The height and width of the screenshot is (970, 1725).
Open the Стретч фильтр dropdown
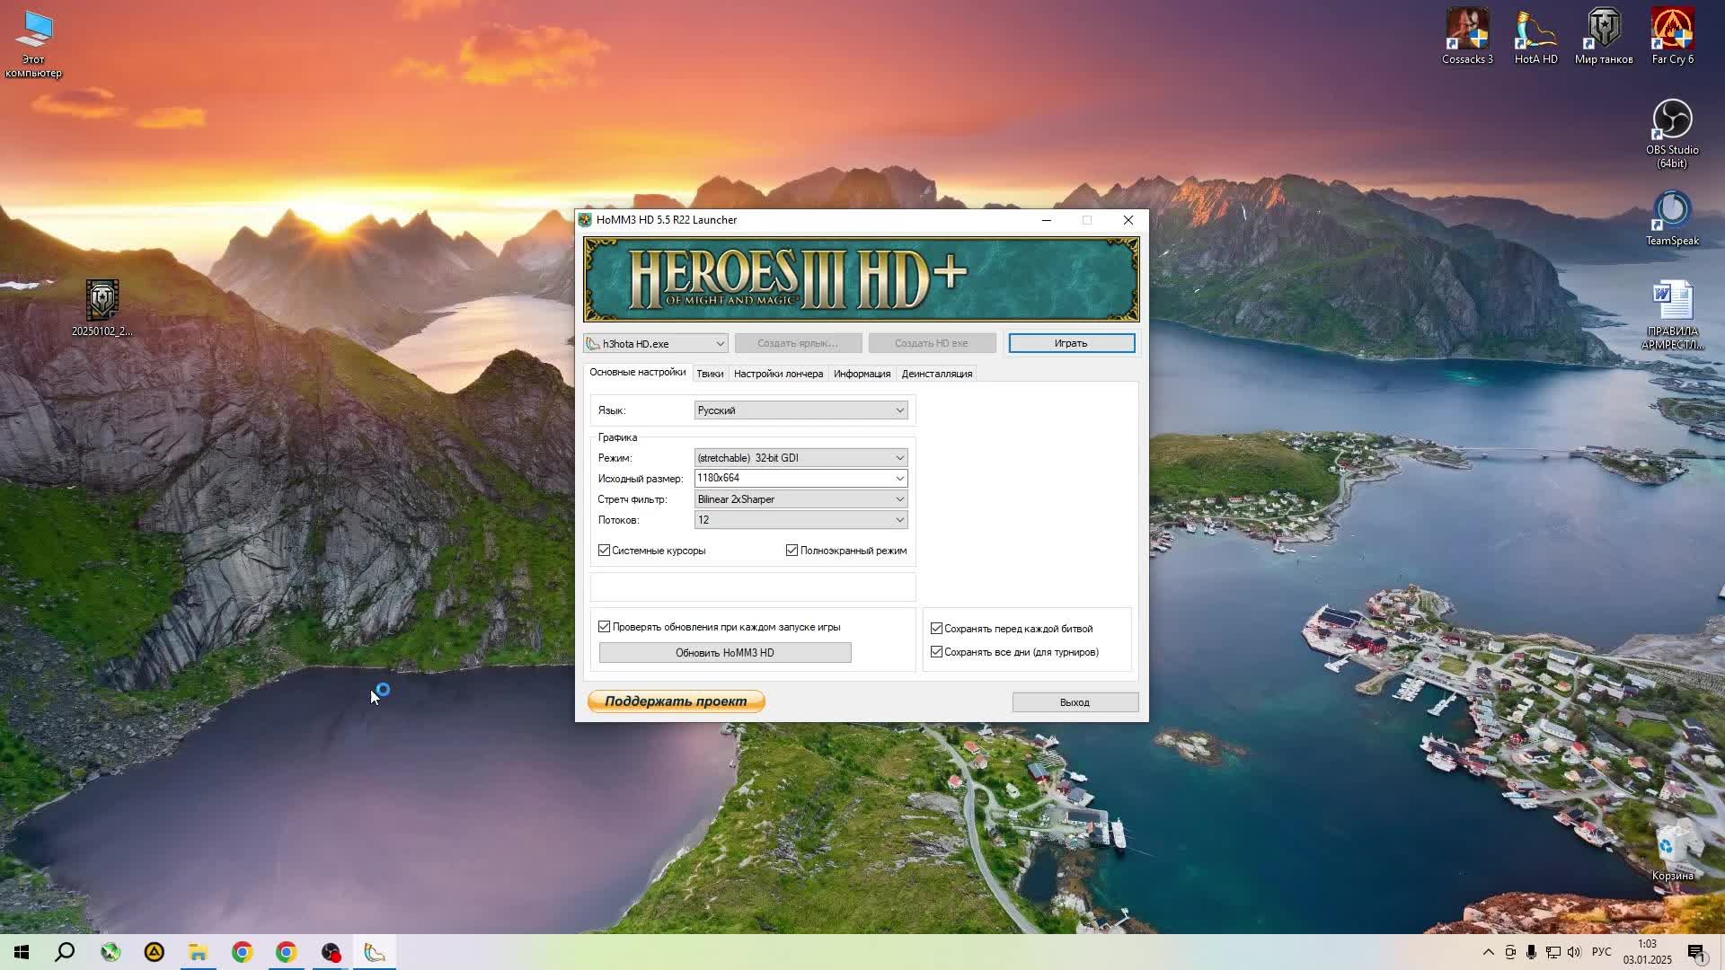tap(801, 499)
